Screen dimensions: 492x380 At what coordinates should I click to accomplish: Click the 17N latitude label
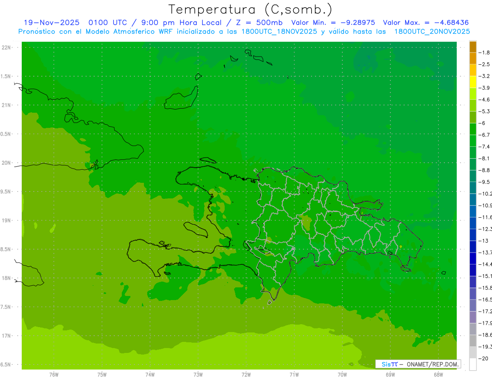(6, 336)
